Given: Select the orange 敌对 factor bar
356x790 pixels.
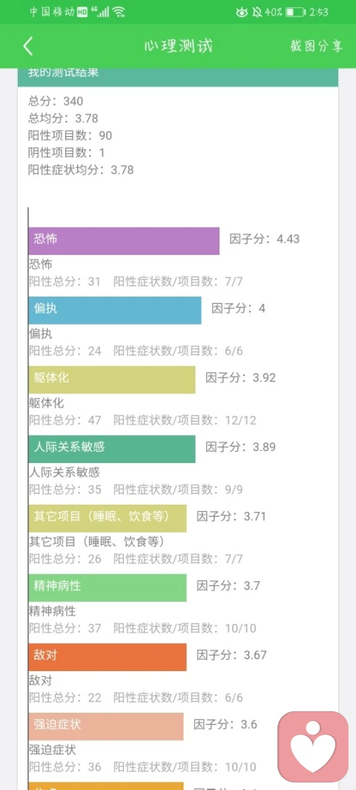Looking at the screenshot, I should pyautogui.click(x=107, y=656).
